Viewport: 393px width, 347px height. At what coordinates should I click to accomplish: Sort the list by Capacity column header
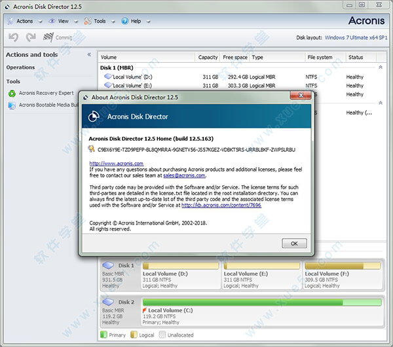click(x=208, y=58)
